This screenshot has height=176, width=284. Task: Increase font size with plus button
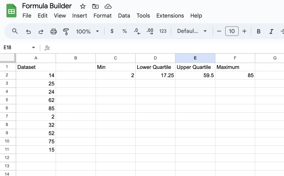[244, 31]
